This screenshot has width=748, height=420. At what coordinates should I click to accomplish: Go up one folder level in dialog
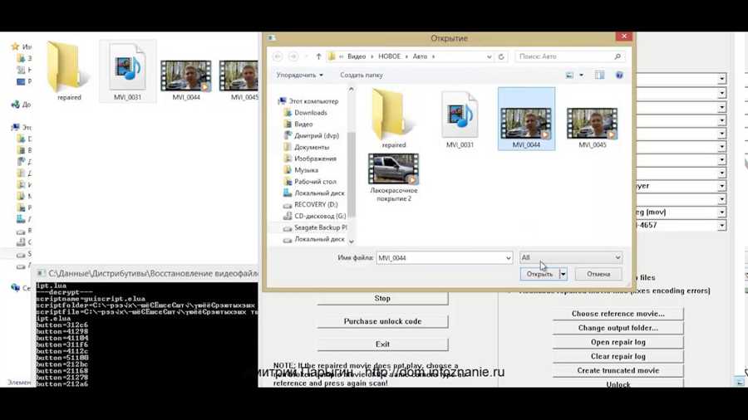[318, 56]
